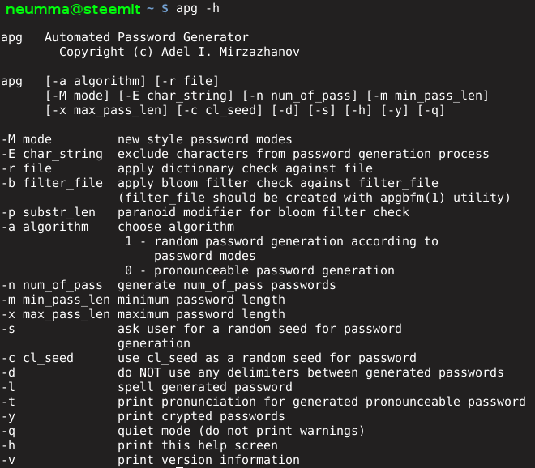This screenshot has width=535, height=468.
Task: Click "apply dictionary check against file" text
Action: click(x=245, y=169)
